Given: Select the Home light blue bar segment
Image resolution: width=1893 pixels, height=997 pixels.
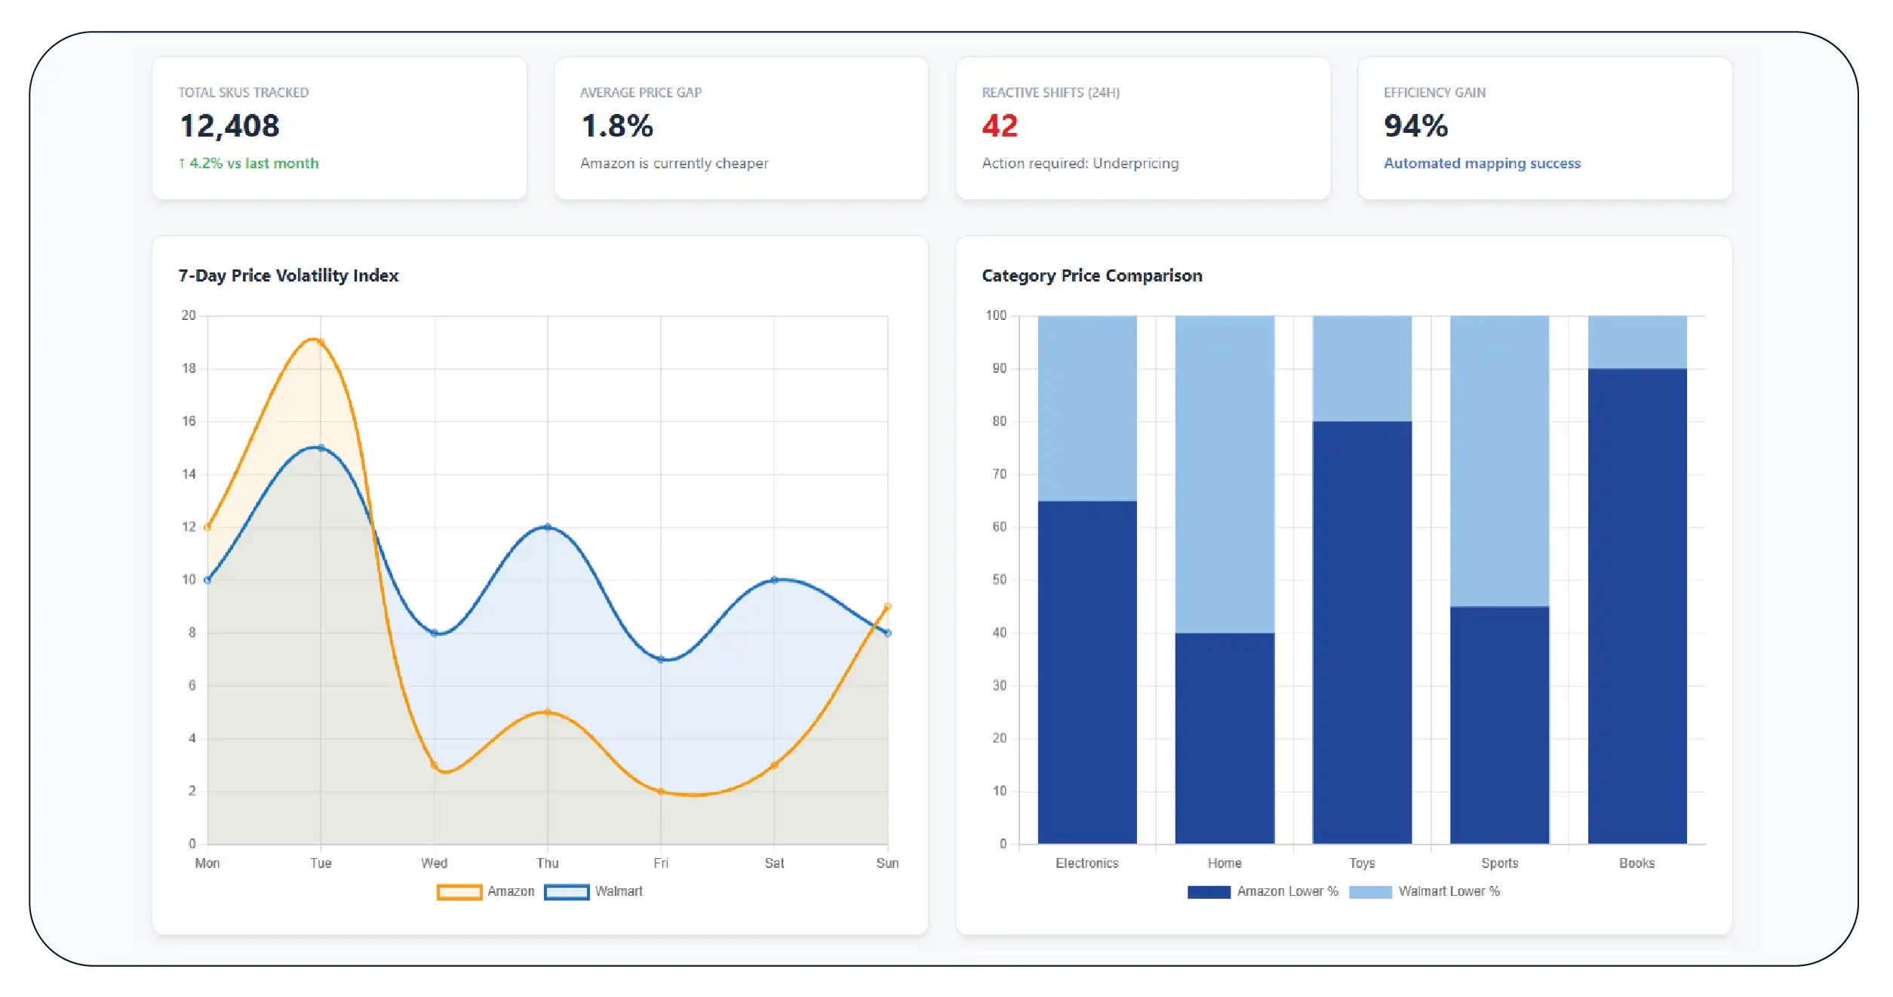Looking at the screenshot, I should [x=1225, y=474].
